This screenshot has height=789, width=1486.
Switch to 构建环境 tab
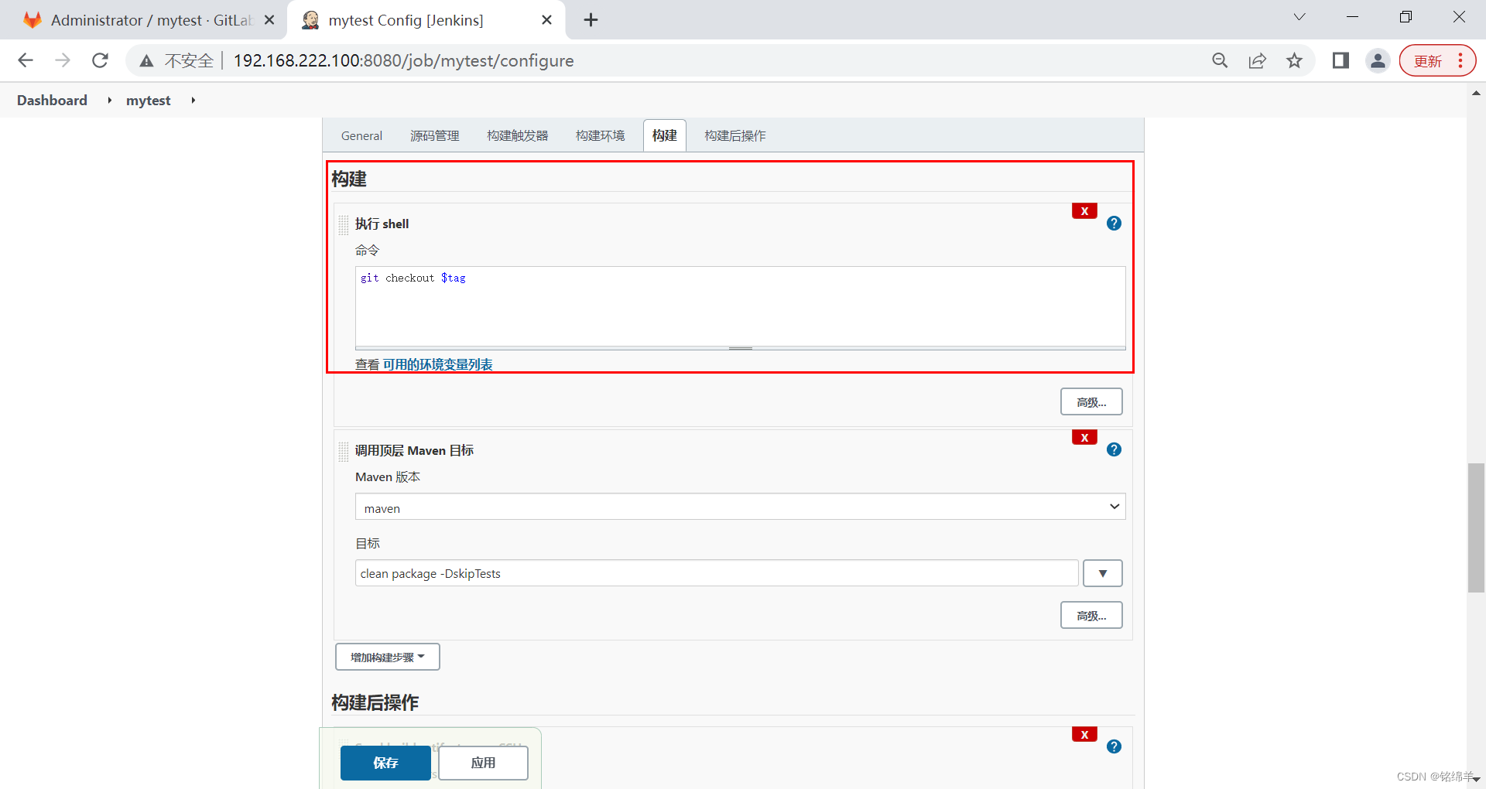tap(601, 136)
